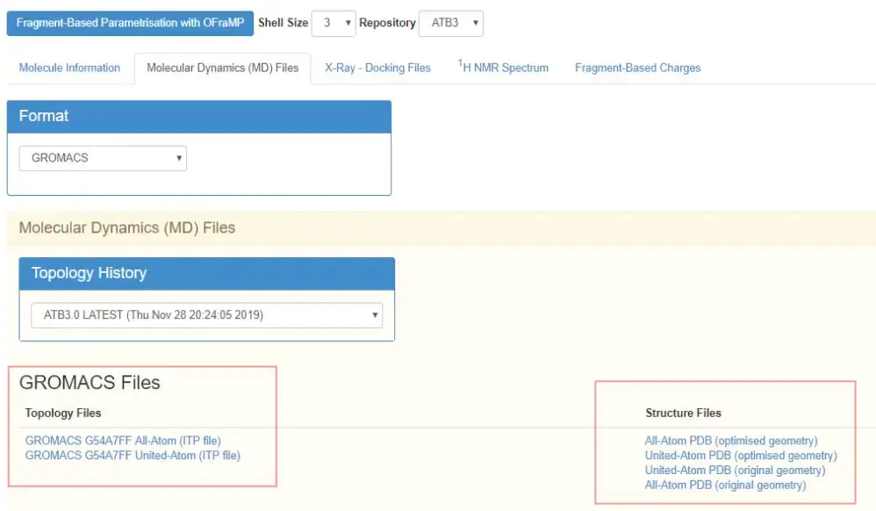This screenshot has height=511, width=876.
Task: Click the Topology History panel header
Action: point(206,273)
